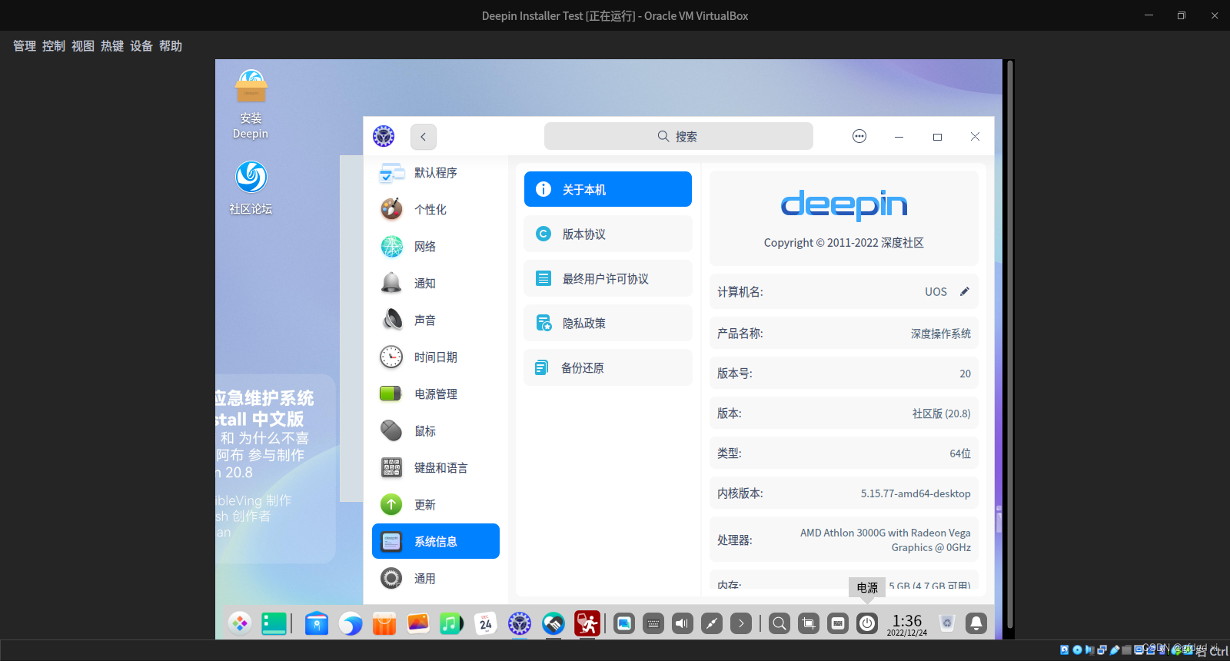1230x661 pixels.
Task: Open the global search dock icon
Action: [780, 623]
